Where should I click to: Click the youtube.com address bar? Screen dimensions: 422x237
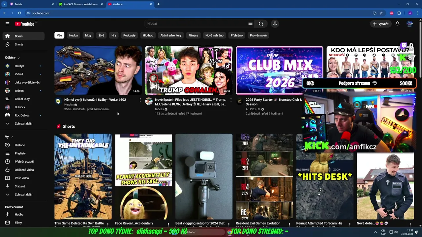click(x=198, y=13)
